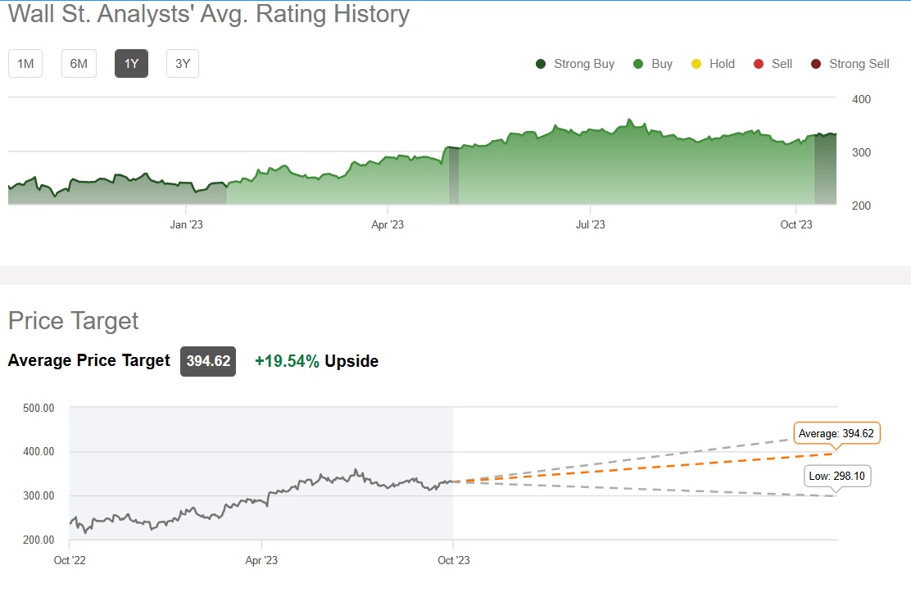Click the +19.54% upside text

[287, 361]
